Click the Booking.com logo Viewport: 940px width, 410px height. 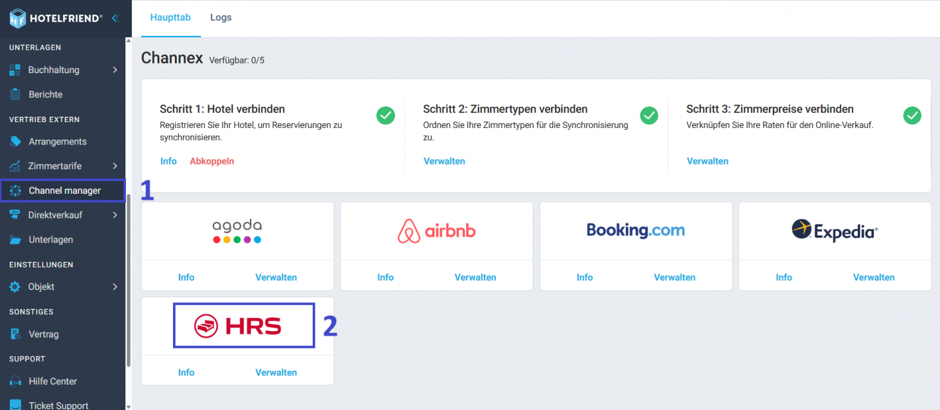(636, 230)
